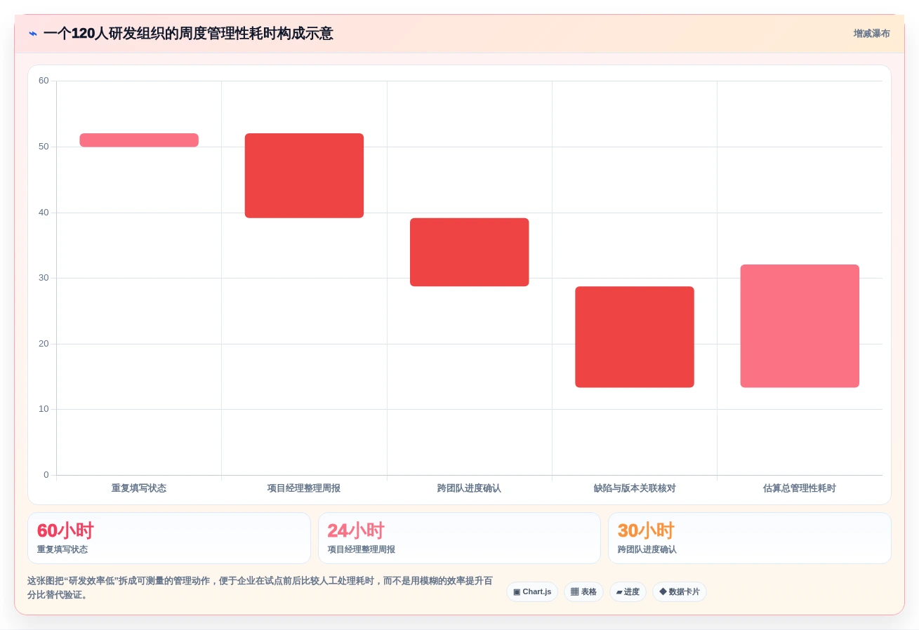Click the x-axis label 估算总管理性耗时

click(x=800, y=488)
